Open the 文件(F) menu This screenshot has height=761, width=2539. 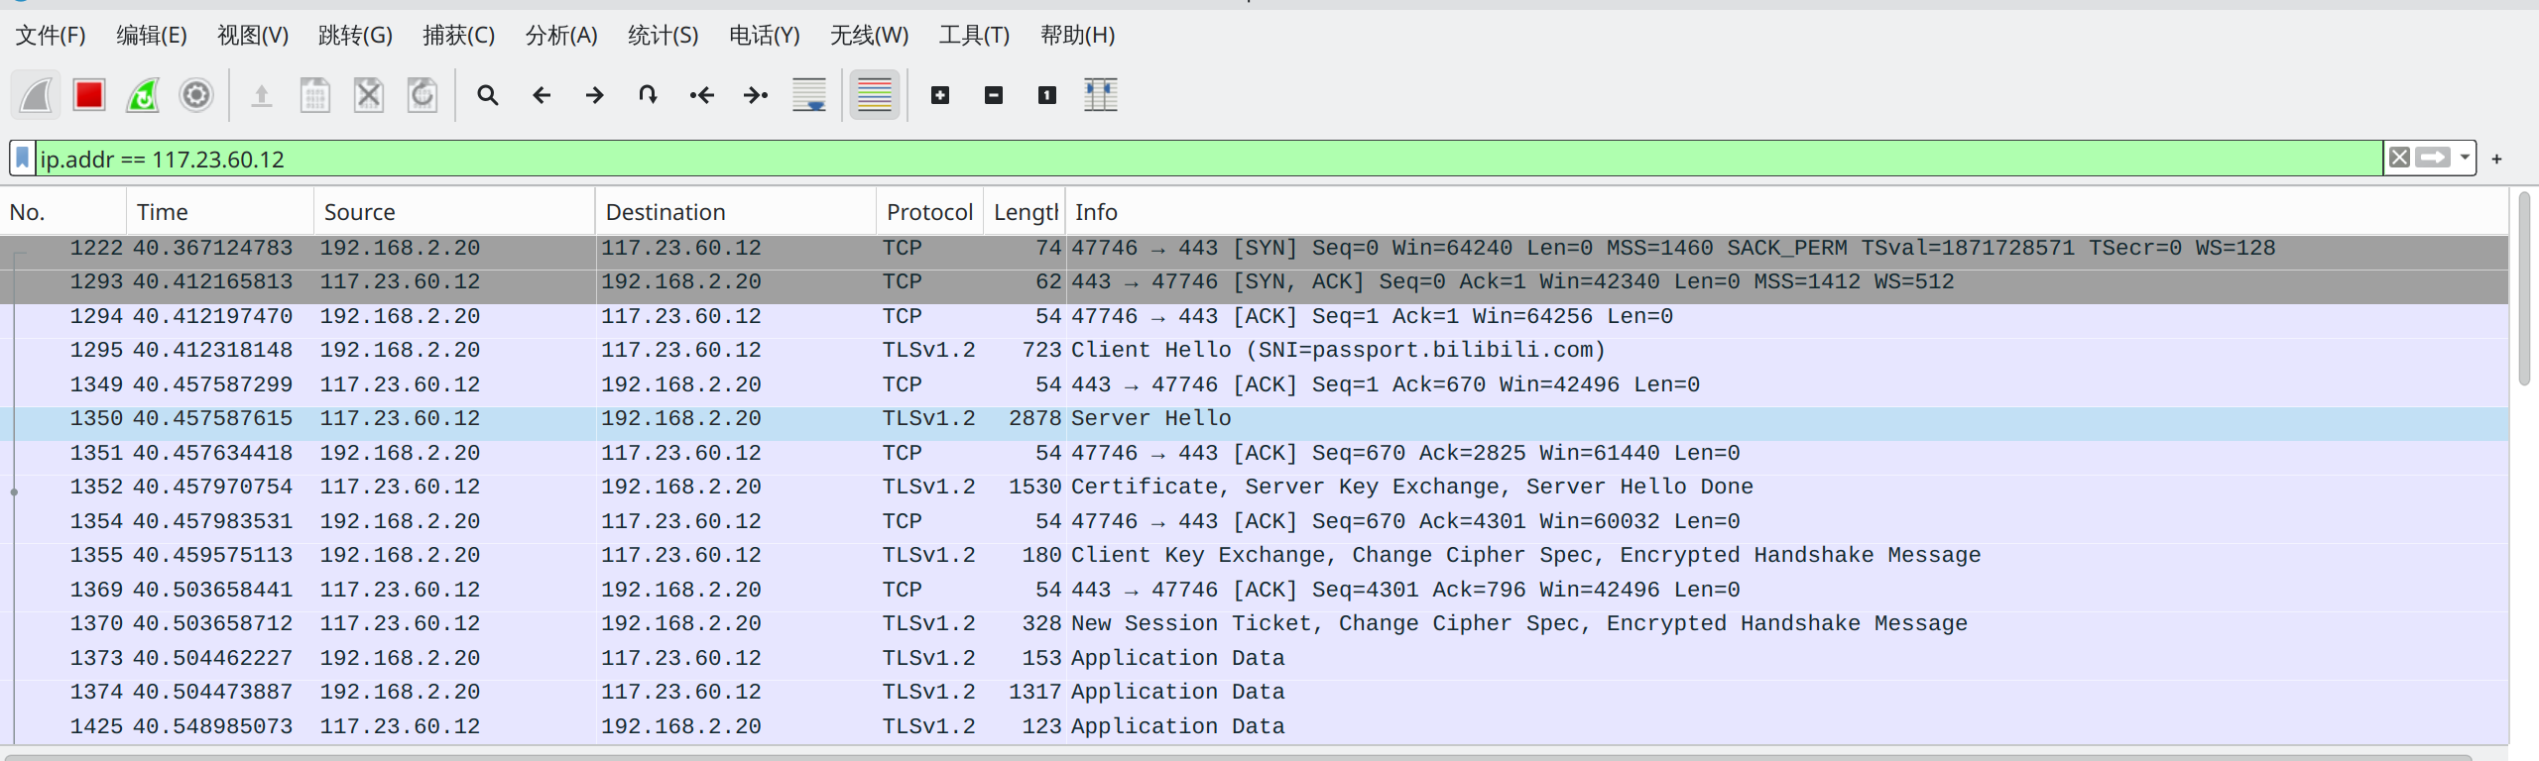point(51,36)
